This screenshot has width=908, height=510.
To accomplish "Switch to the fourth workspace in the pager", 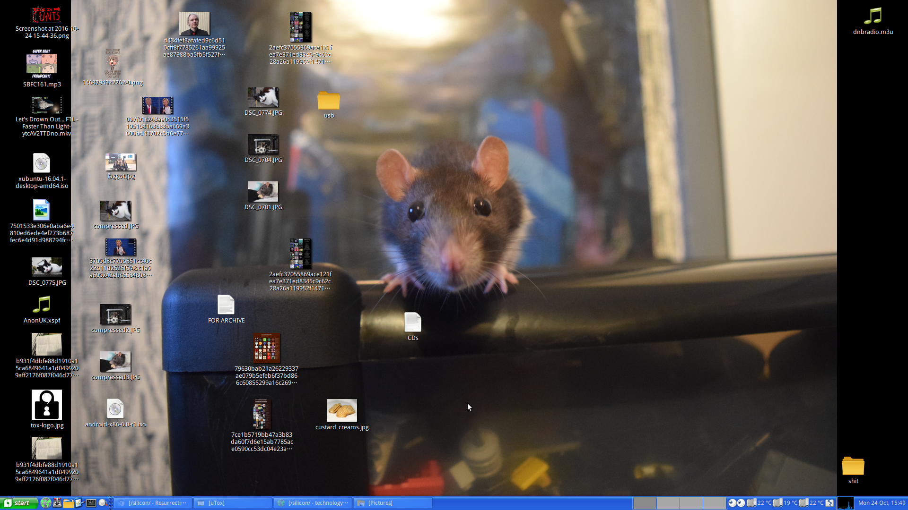I will 714,503.
